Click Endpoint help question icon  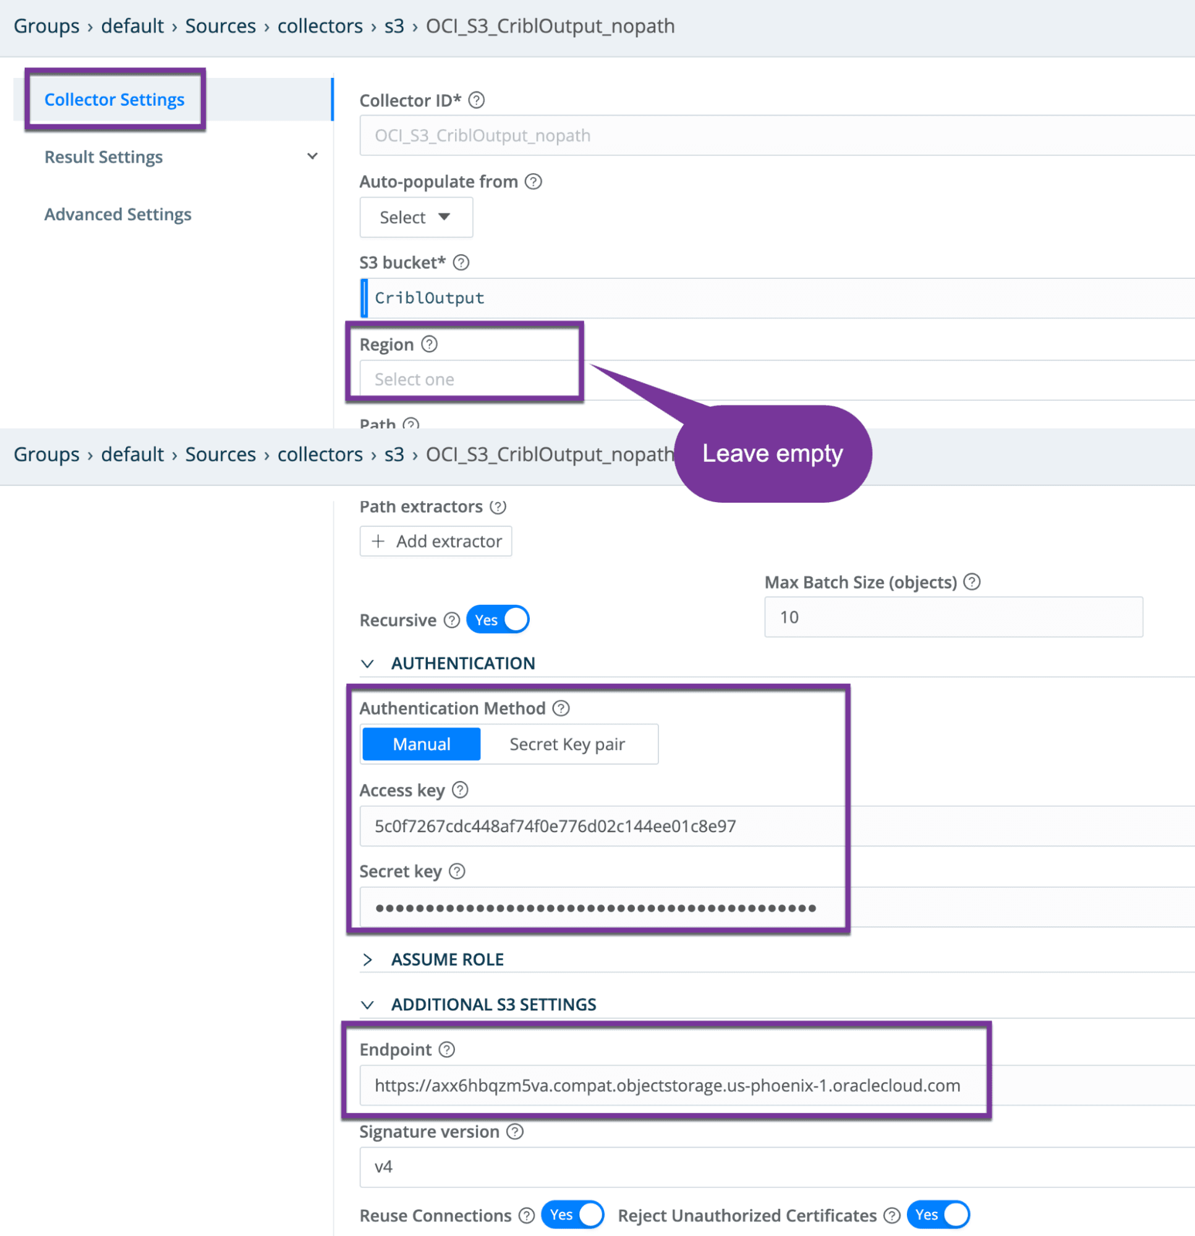[447, 1049]
